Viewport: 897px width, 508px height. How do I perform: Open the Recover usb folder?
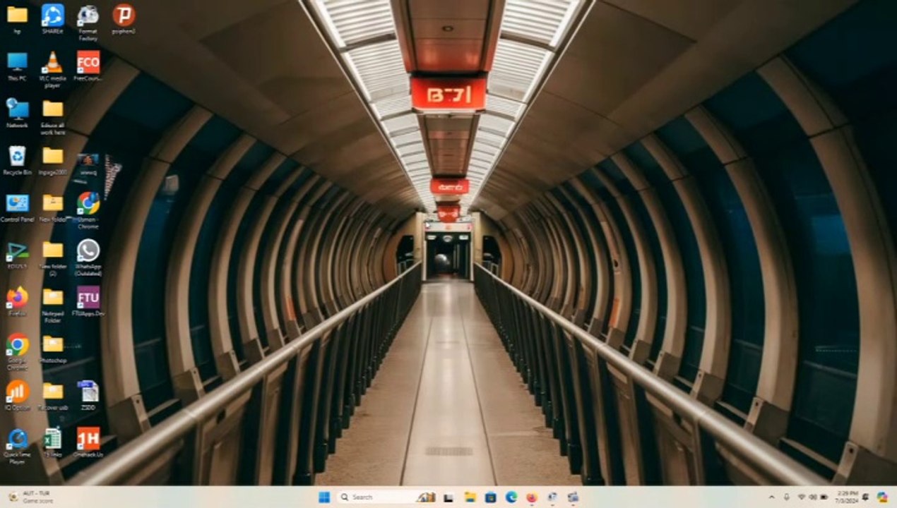52,395
